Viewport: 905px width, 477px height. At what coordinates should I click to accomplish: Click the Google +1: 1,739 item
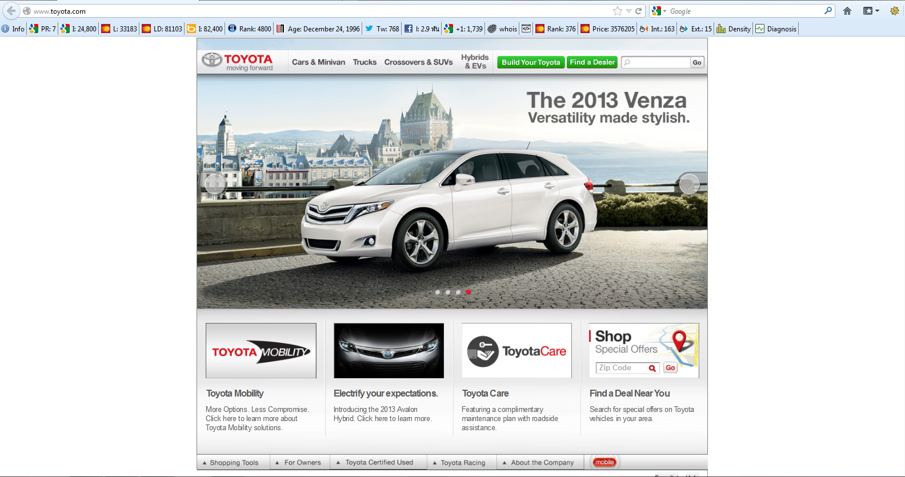463,29
